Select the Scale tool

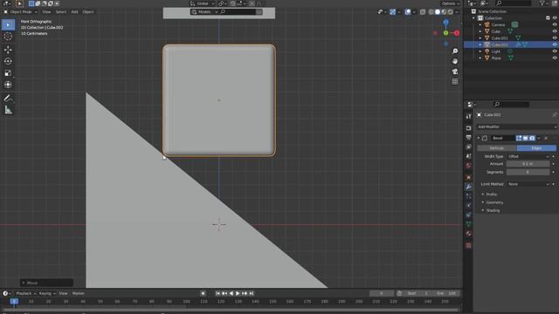(x=8, y=73)
